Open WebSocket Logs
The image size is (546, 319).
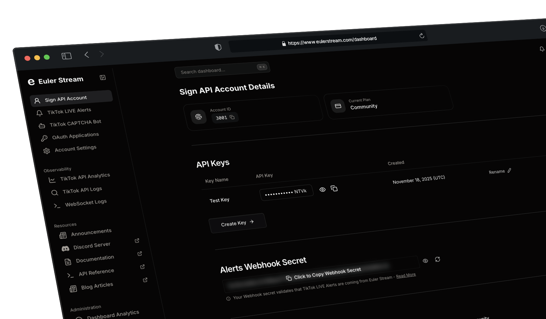click(x=86, y=203)
